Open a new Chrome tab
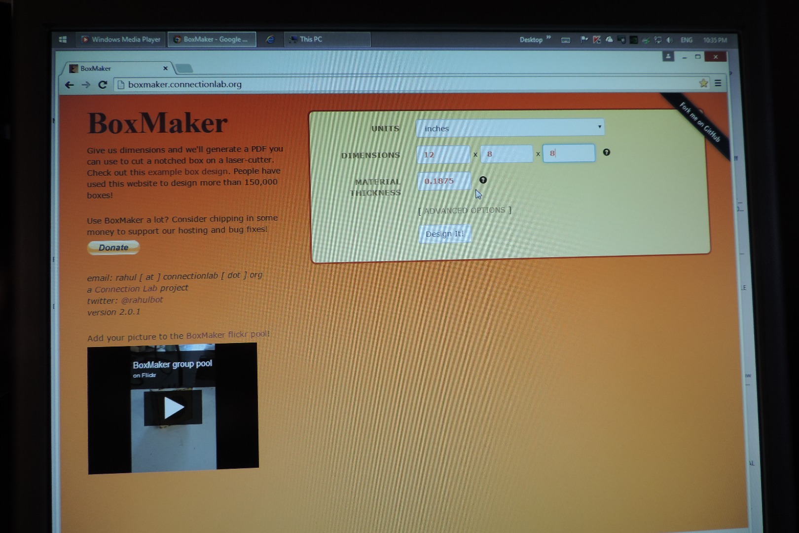The height and width of the screenshot is (533, 799). pos(184,68)
